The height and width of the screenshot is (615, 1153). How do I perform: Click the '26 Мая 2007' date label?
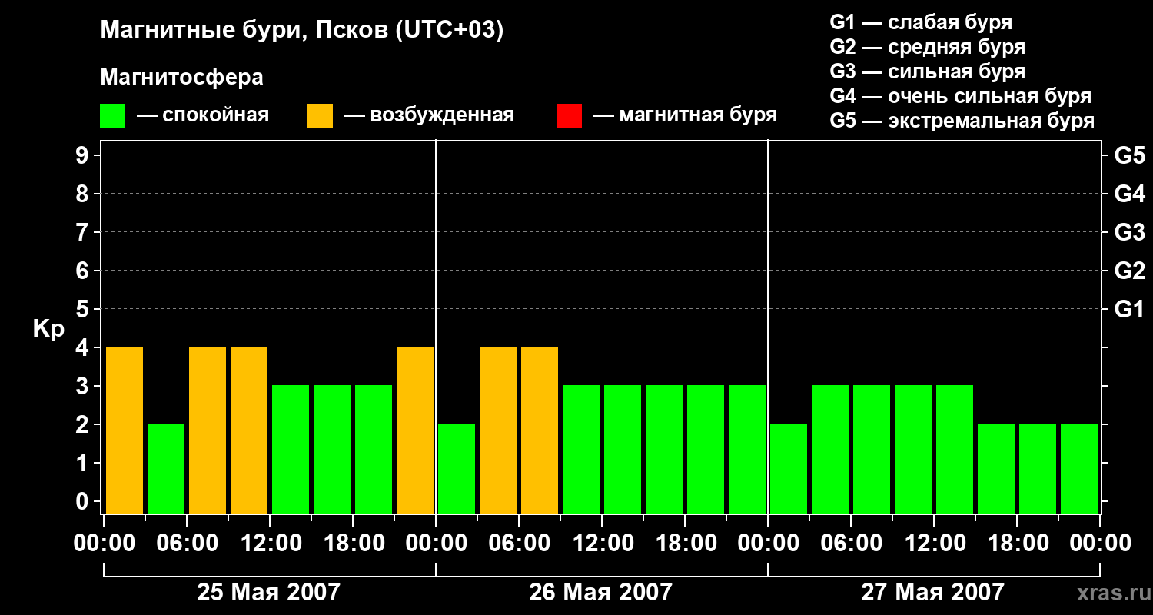pos(600,592)
